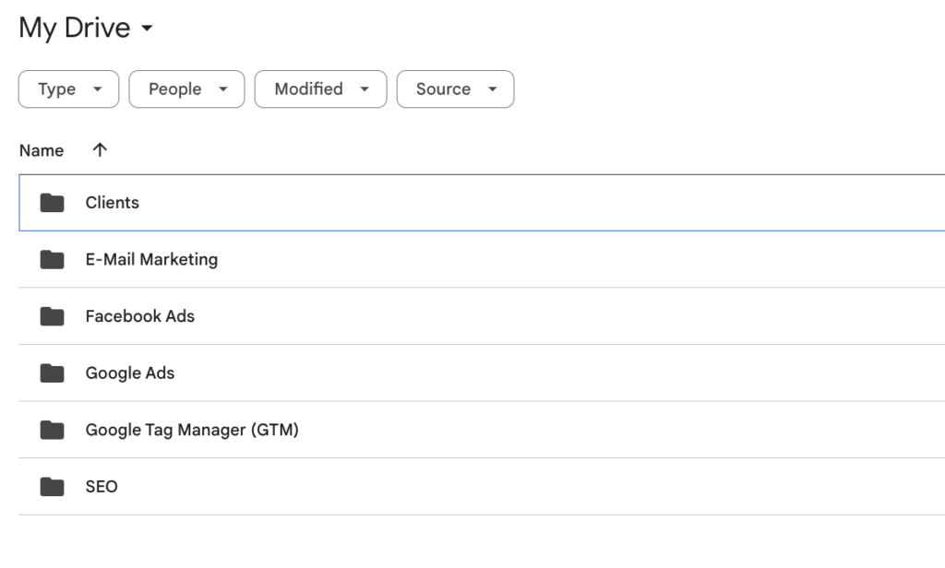Viewport: 945px width, 568px height.
Task: Click the Google Ads folder icon
Action: point(52,373)
